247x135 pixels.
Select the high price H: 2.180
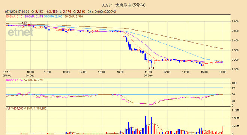coord(52,12)
